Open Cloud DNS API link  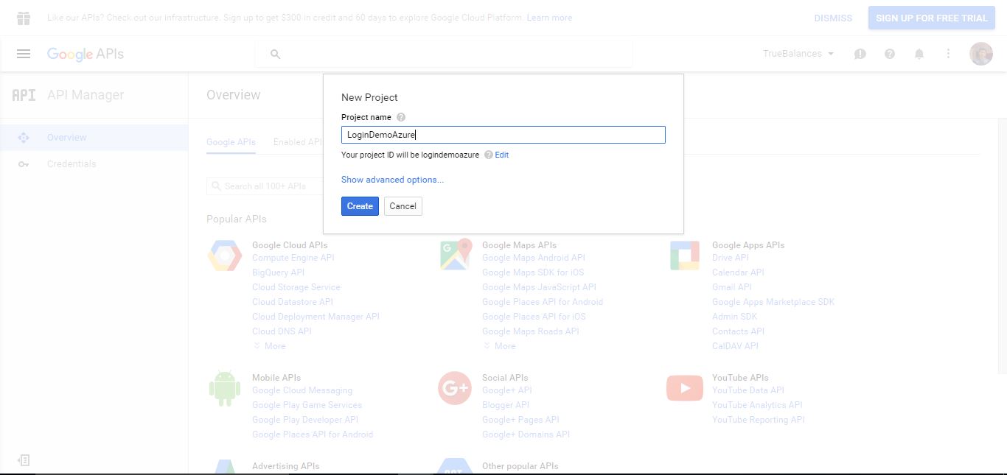[282, 331]
